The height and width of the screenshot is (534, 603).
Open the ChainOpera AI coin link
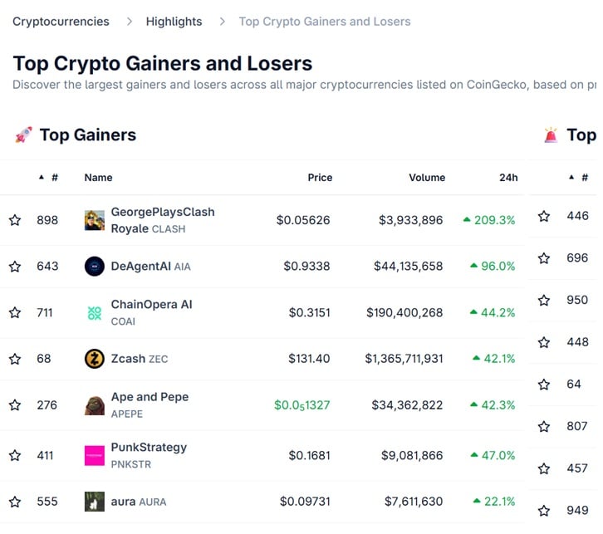click(151, 305)
